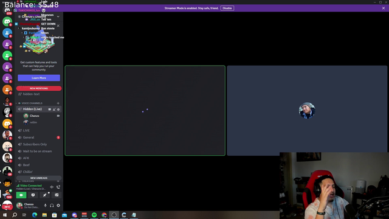
Task: Open Chrome from the taskbar
Action: click(x=104, y=215)
